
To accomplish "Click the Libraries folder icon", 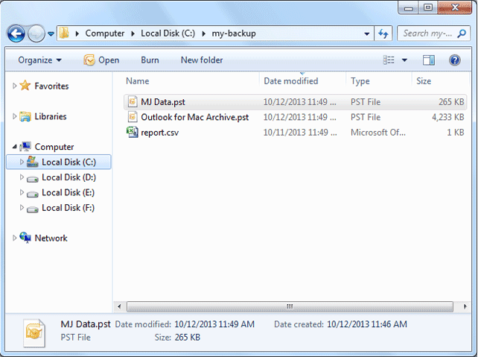I will 25,116.
